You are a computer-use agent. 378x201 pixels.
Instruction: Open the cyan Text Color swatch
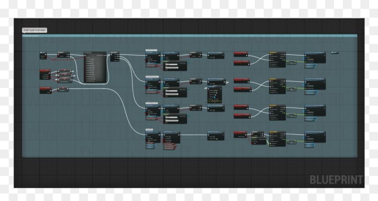coord(214,97)
